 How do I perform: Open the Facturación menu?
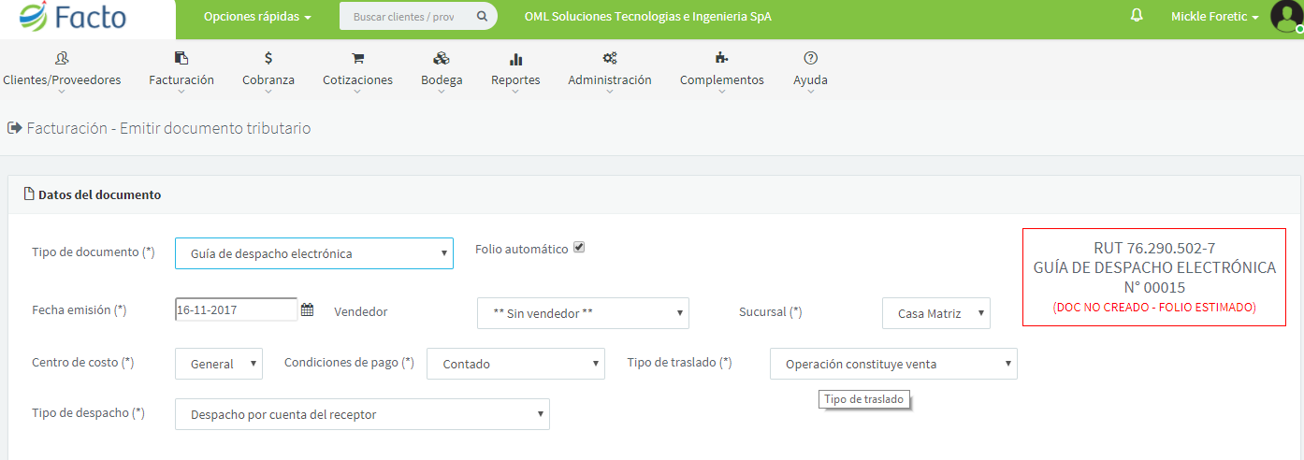tap(181, 80)
